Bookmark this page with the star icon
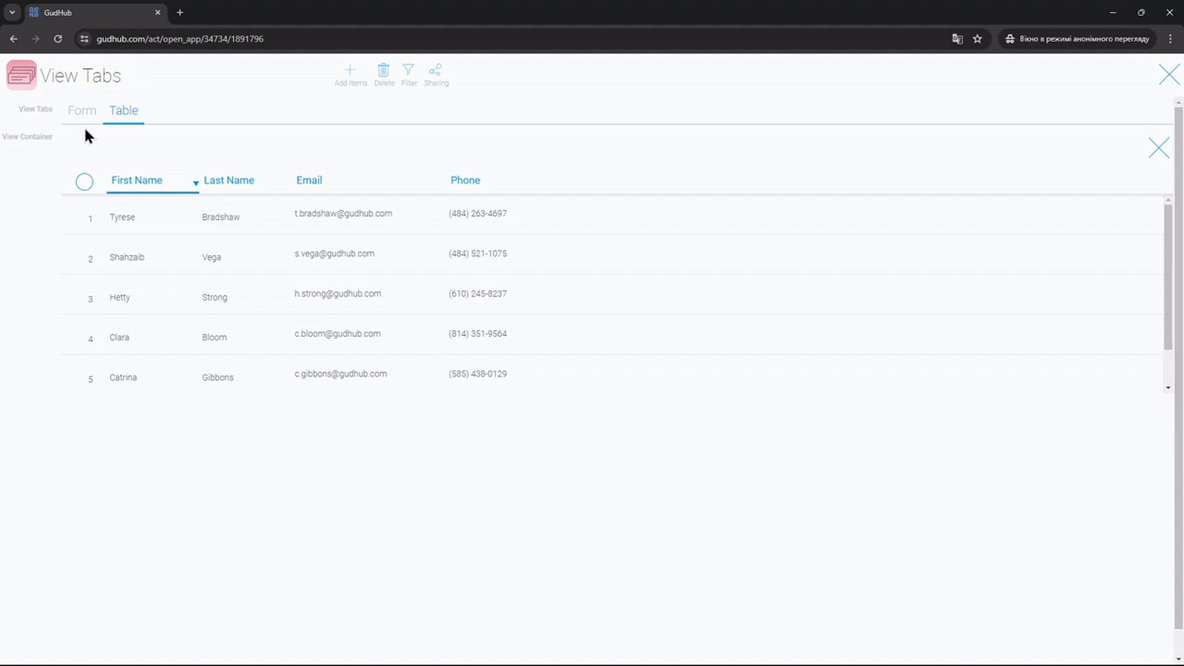 pos(978,38)
